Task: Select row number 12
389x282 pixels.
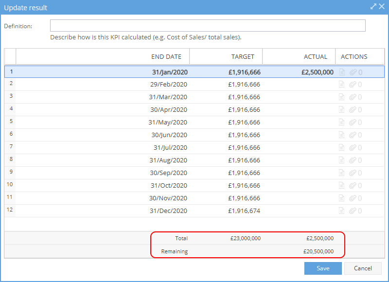Action: point(10,210)
